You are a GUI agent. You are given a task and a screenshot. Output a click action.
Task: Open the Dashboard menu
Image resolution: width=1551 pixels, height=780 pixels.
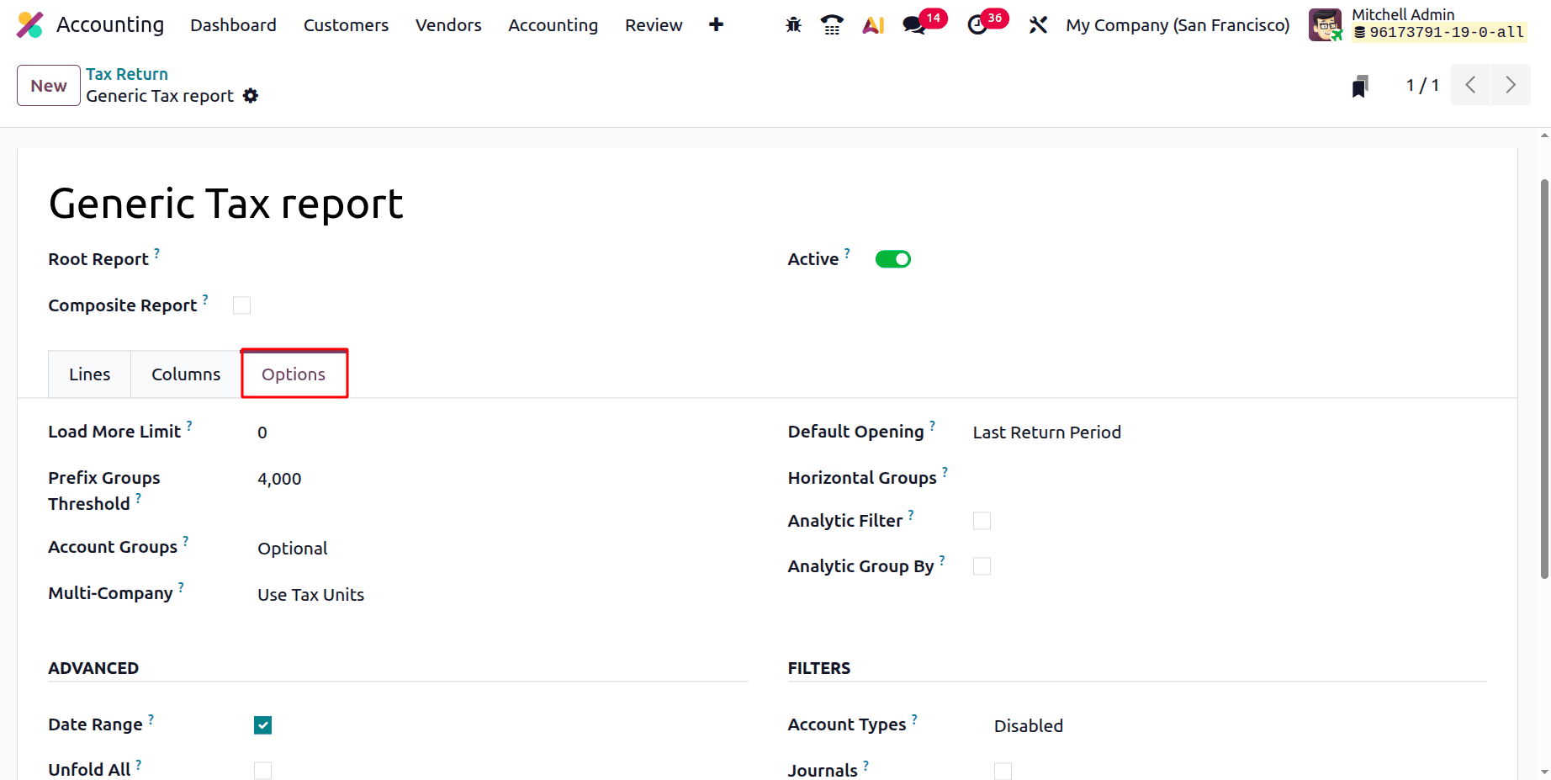[233, 25]
